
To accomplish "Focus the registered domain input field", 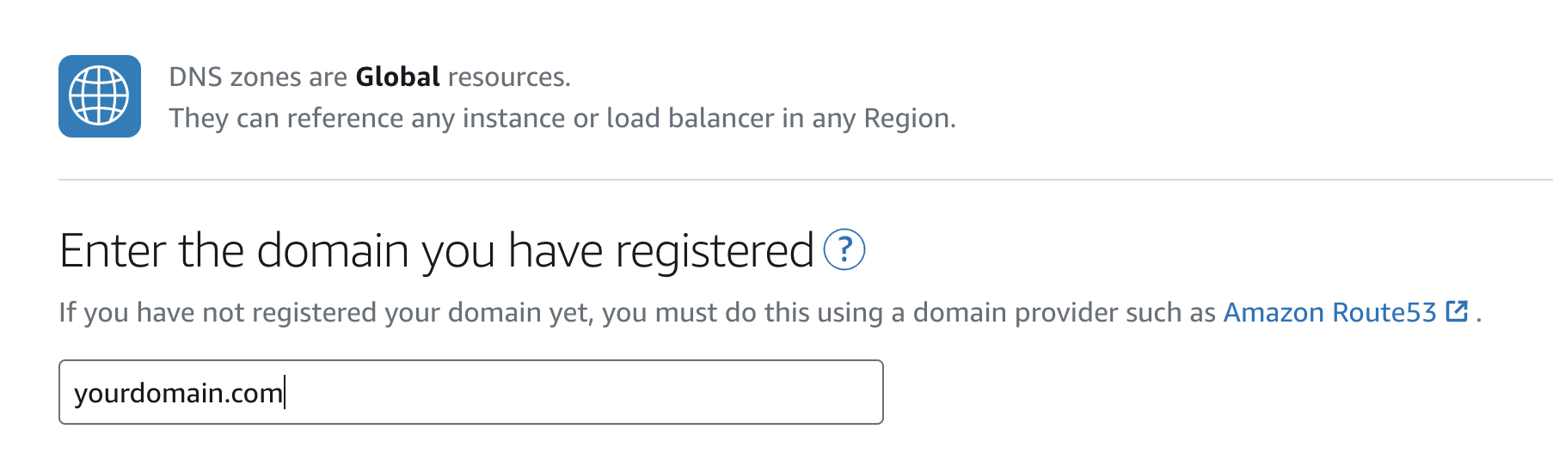I will pyautogui.click(x=470, y=392).
